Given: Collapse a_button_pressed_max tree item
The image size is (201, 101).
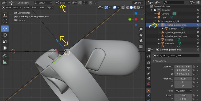Looking at the screenshot, I should (159, 25).
